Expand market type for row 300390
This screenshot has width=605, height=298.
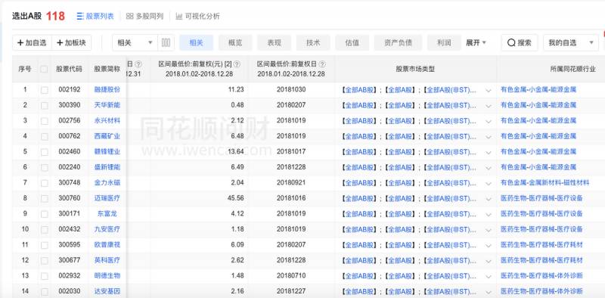(x=488, y=106)
